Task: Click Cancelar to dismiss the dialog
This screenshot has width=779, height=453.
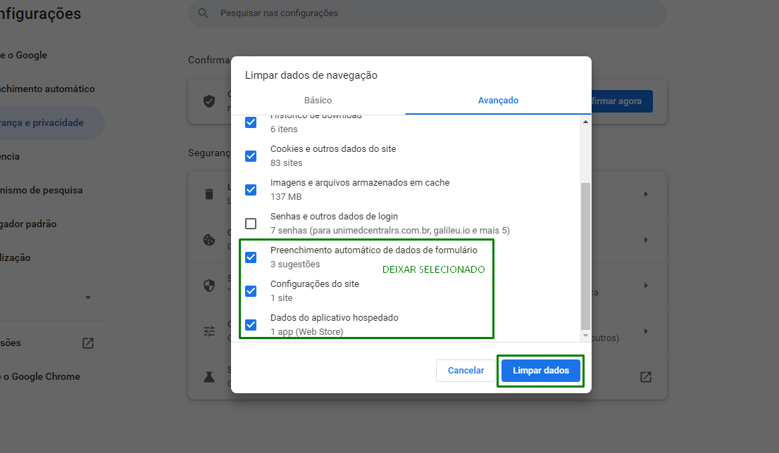Action: [466, 371]
